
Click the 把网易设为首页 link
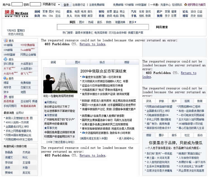click(x=197, y=5)
